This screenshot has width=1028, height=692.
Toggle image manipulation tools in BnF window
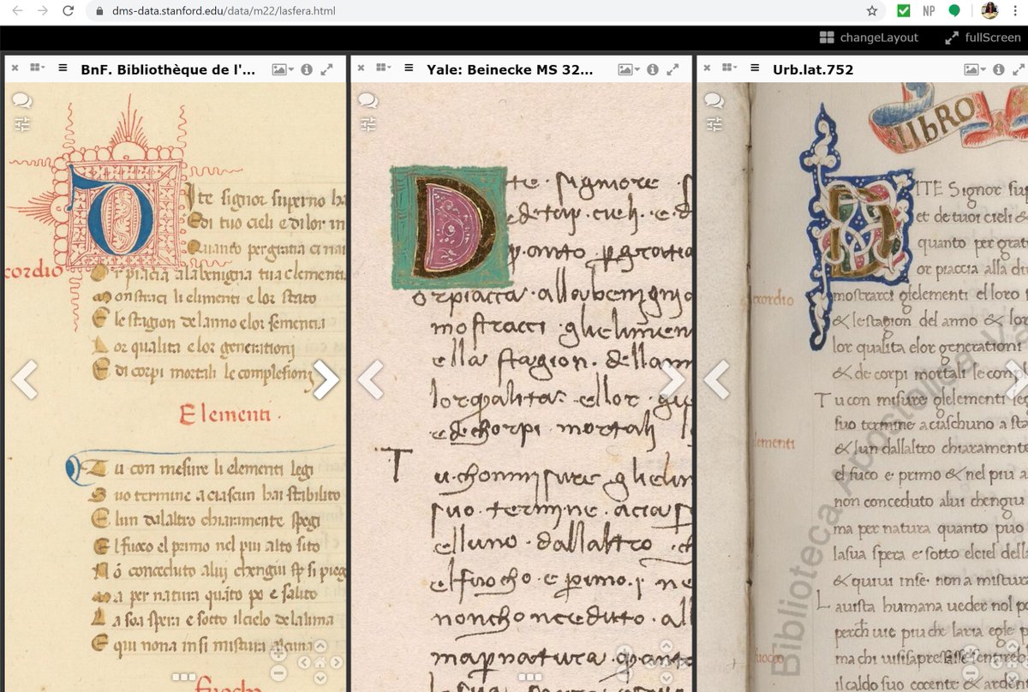tap(21, 125)
